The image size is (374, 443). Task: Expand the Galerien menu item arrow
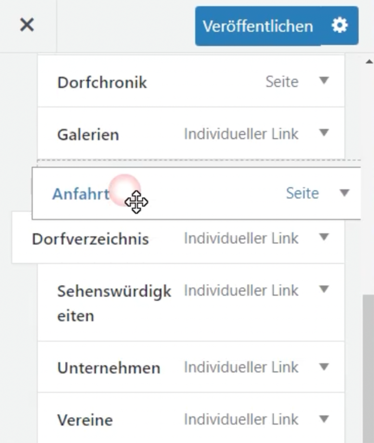click(x=323, y=133)
